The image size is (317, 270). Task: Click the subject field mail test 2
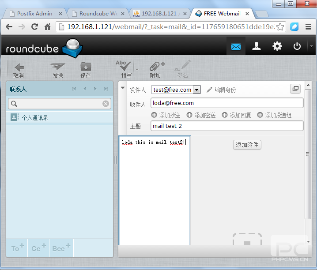[x=227, y=126]
